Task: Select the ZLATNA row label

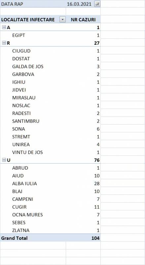Action: (21, 230)
